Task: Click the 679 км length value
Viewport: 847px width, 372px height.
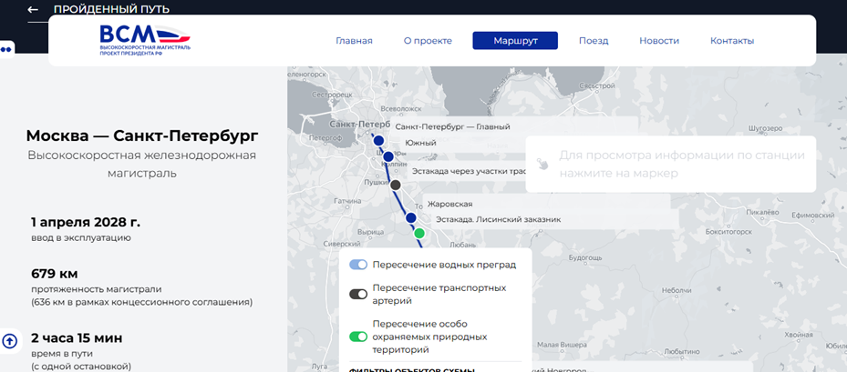Action: tap(55, 274)
